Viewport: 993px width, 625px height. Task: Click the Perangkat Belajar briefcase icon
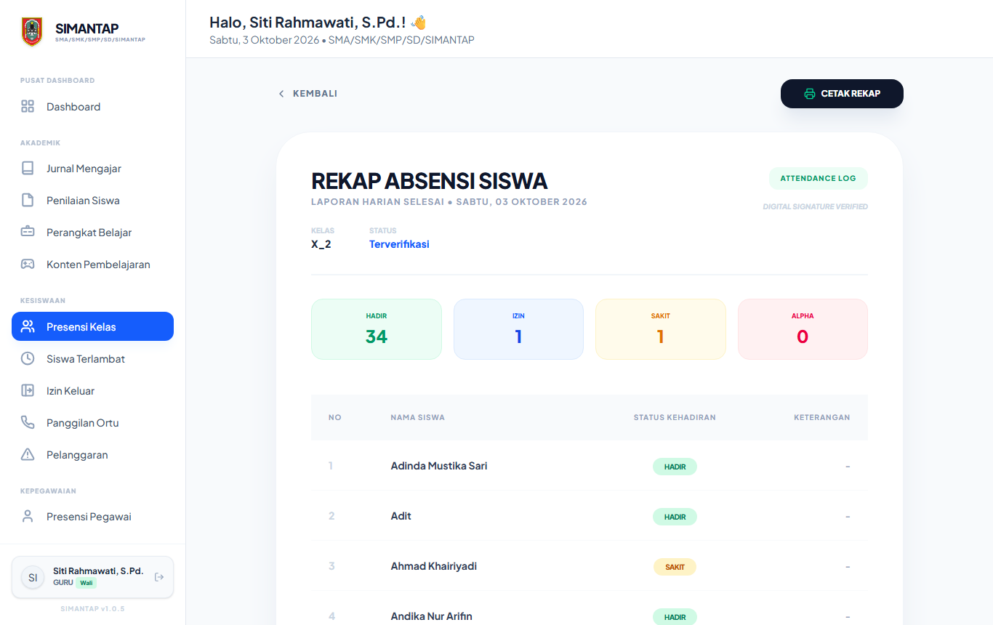pos(28,233)
